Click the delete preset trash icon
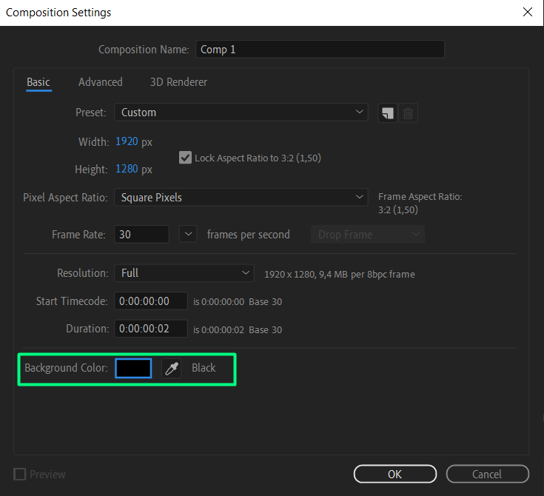This screenshot has width=544, height=496. tap(409, 113)
